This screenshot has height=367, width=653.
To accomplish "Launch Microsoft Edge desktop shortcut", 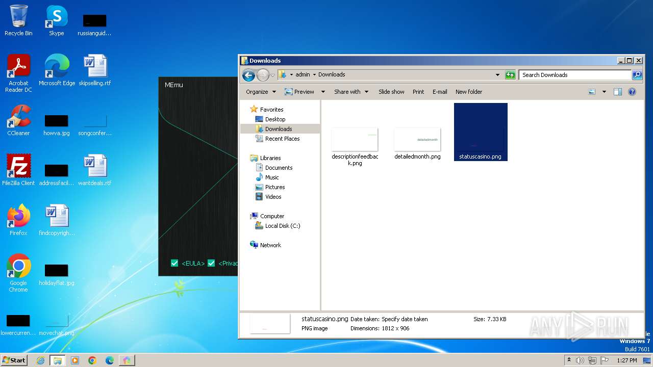I will coord(57,70).
